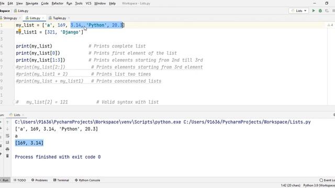Open the Tools menu
Viewport: 335px width, 188px height.
[x=79, y=4]
